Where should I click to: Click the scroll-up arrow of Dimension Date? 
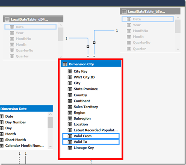50,114
